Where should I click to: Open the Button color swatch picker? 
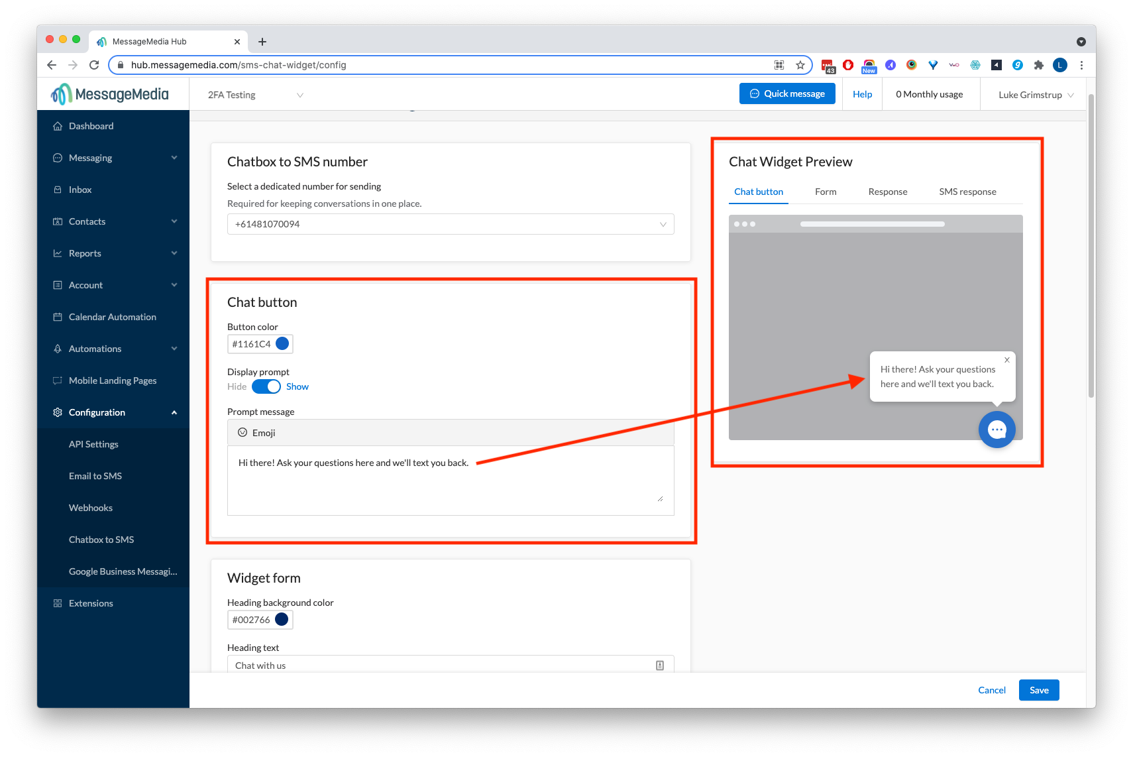tap(281, 343)
